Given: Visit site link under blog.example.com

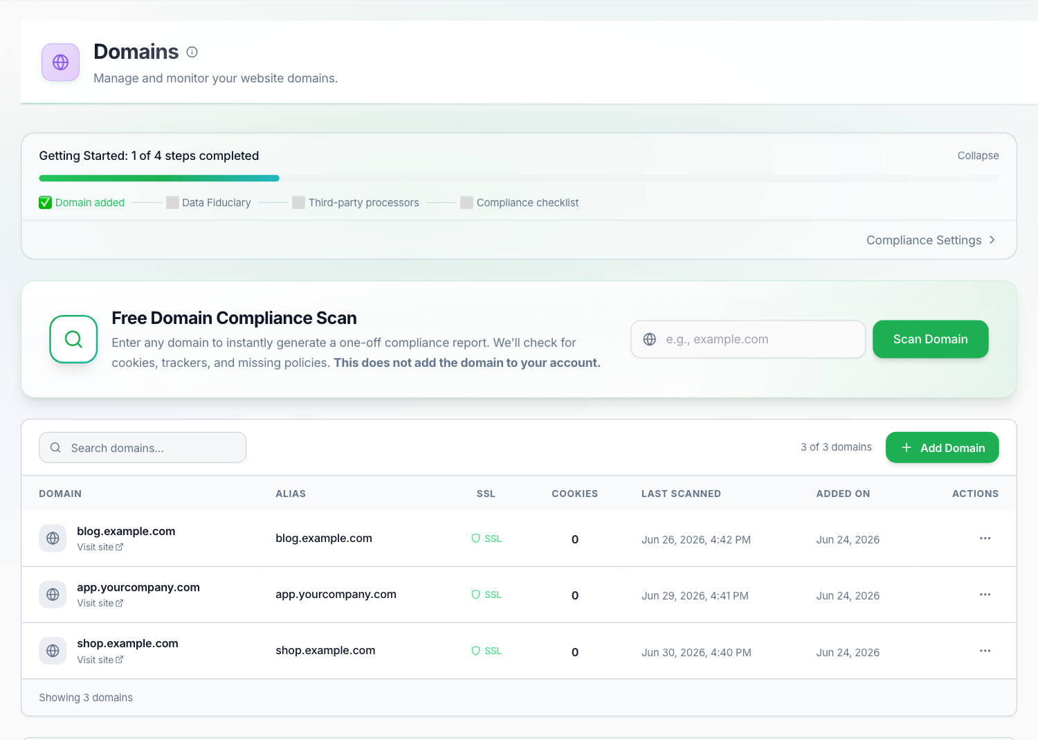Looking at the screenshot, I should [100, 547].
